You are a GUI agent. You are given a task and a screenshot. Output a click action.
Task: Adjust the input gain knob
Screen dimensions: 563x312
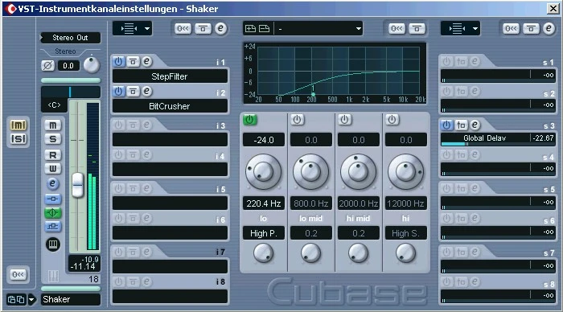91,64
